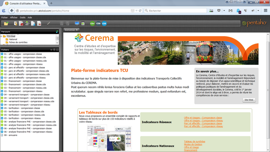This screenshot has width=270, height=152.
Task: Click down arrow of Parcourir tree scrollbar
Action: click(57, 43)
